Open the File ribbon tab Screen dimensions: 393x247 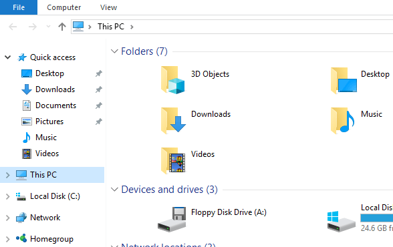tap(19, 7)
